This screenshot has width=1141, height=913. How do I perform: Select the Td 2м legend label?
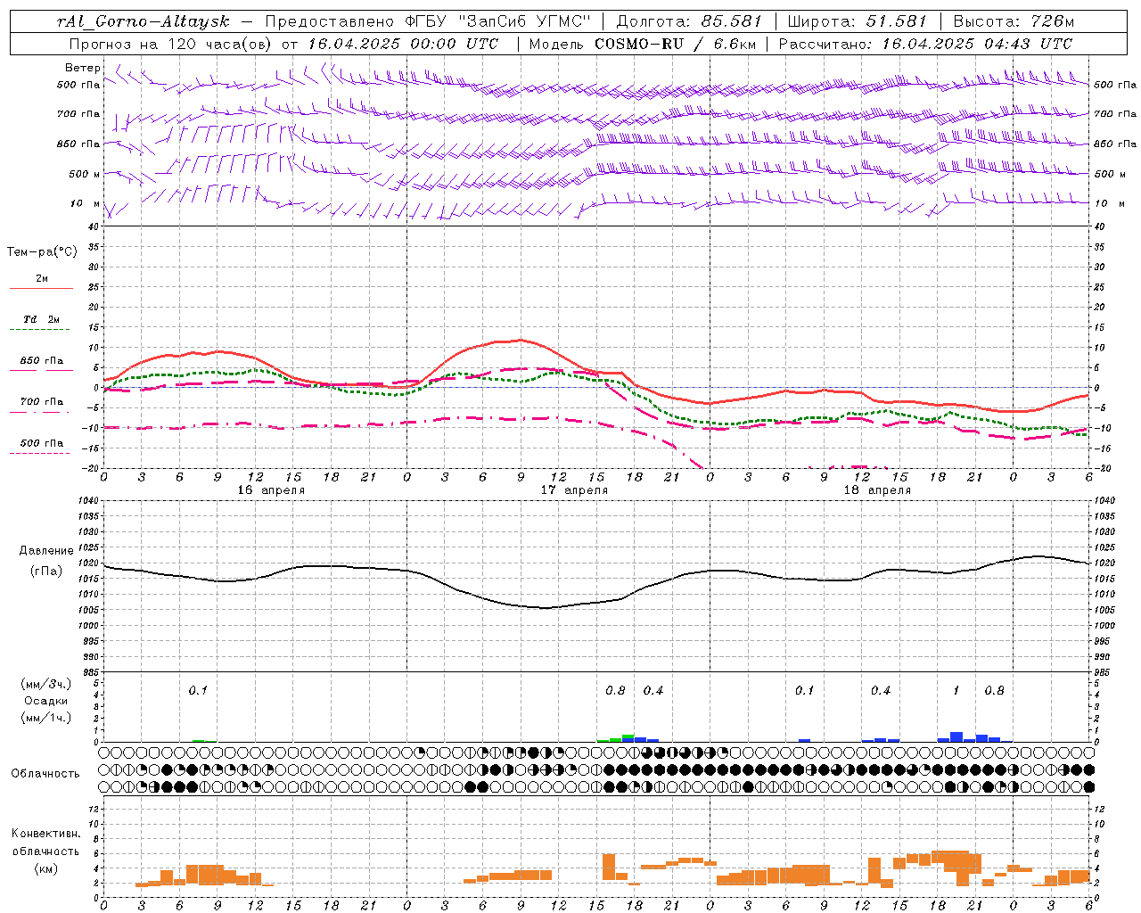click(41, 319)
